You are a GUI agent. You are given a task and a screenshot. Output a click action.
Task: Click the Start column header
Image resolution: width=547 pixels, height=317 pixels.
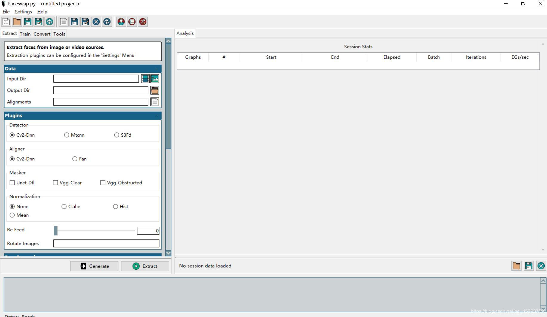(x=271, y=57)
